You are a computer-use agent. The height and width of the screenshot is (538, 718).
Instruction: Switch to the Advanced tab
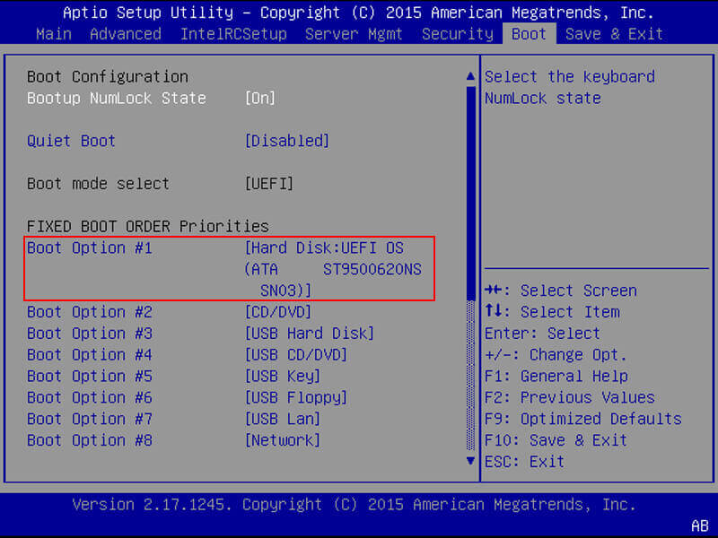126,34
